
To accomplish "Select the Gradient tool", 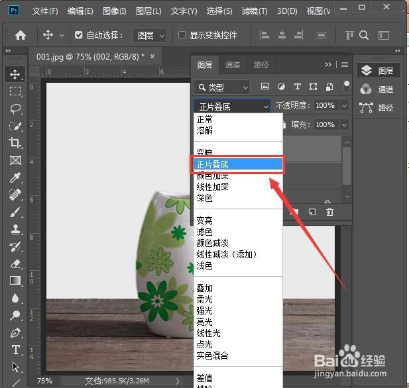I will 15,281.
